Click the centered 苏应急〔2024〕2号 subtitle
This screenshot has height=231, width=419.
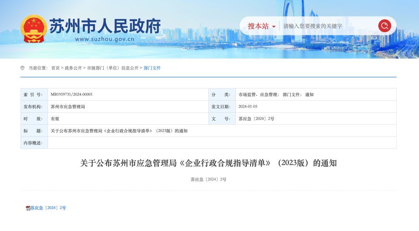click(208, 179)
